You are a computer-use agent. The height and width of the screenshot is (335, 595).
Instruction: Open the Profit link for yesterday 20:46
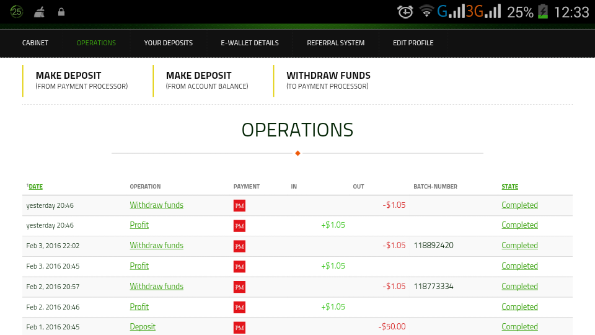point(139,225)
